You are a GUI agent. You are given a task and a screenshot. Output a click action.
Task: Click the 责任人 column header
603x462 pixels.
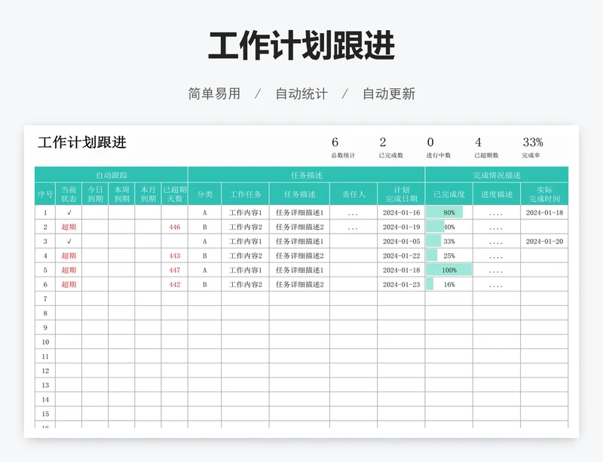coord(354,194)
